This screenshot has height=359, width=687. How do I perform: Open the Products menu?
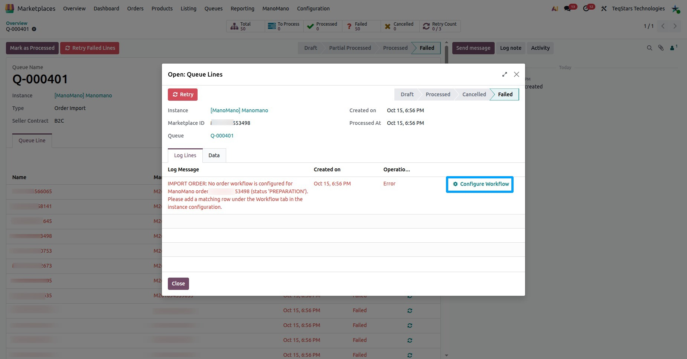162,9
